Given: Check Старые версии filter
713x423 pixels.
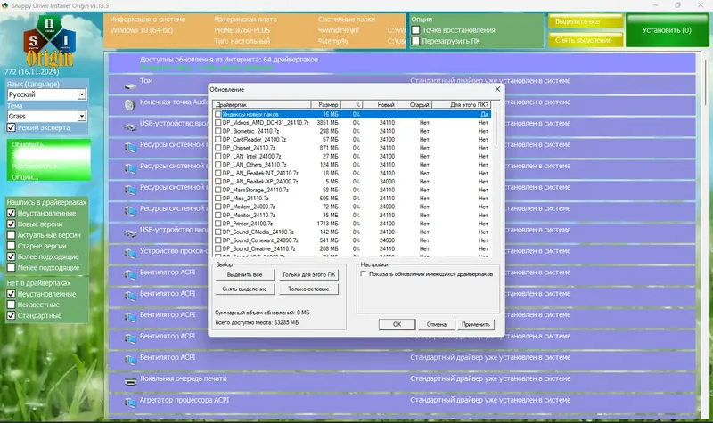Looking at the screenshot, I should click(12, 246).
